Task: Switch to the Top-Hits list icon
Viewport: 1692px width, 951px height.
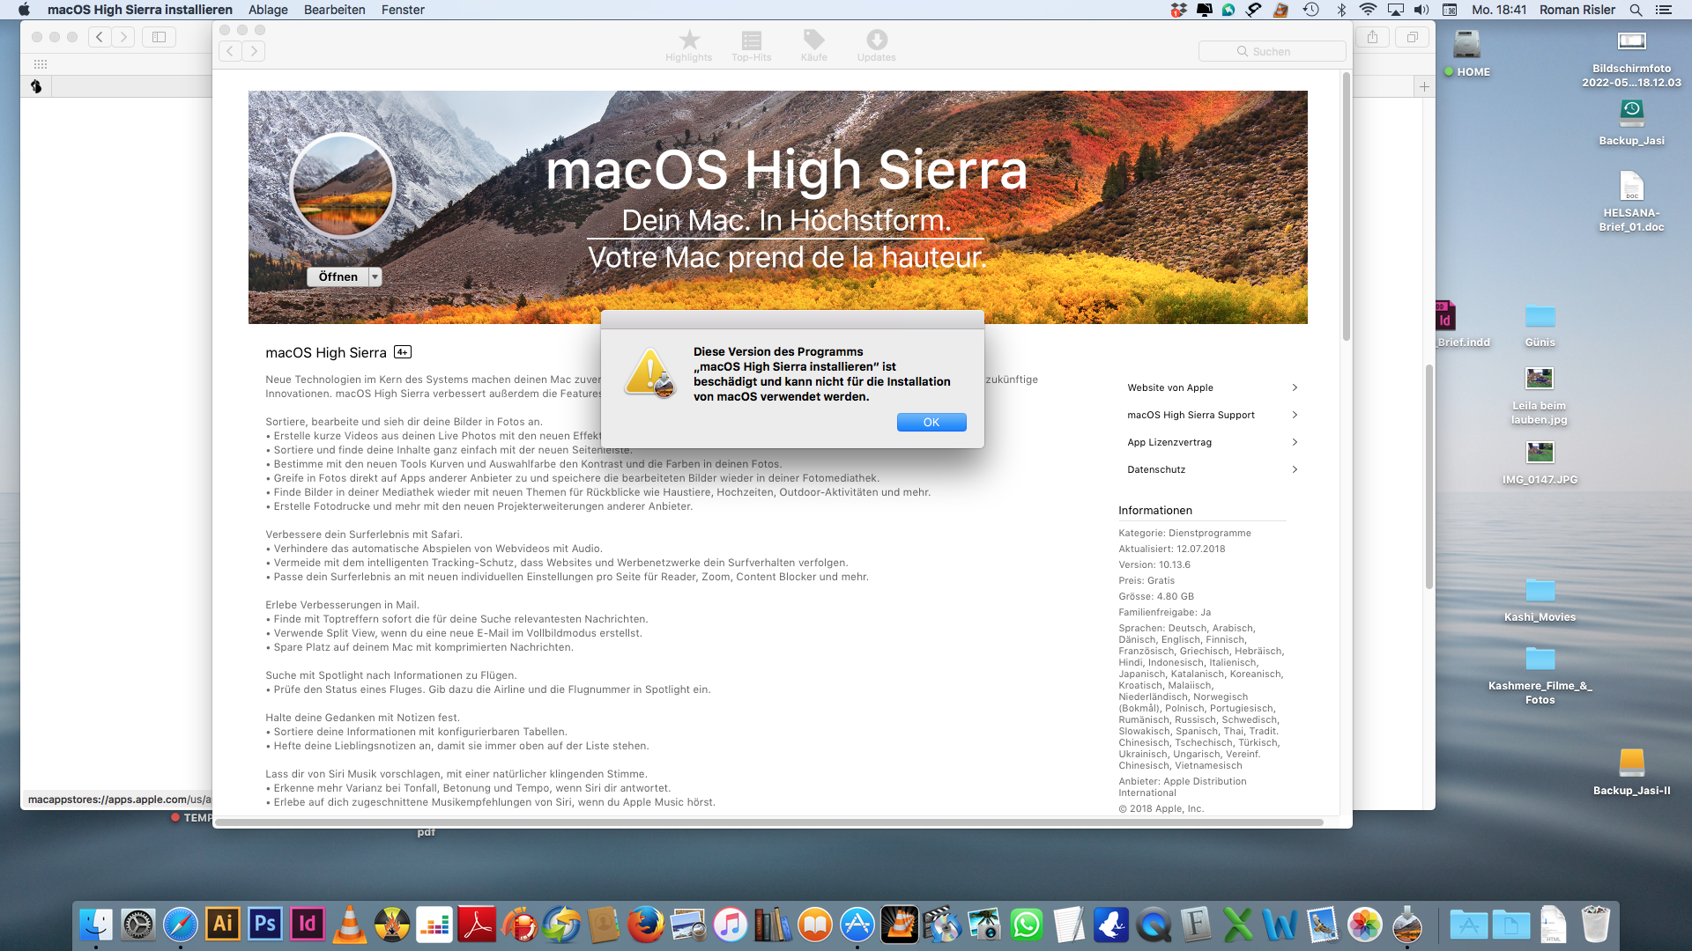Action: coord(751,41)
